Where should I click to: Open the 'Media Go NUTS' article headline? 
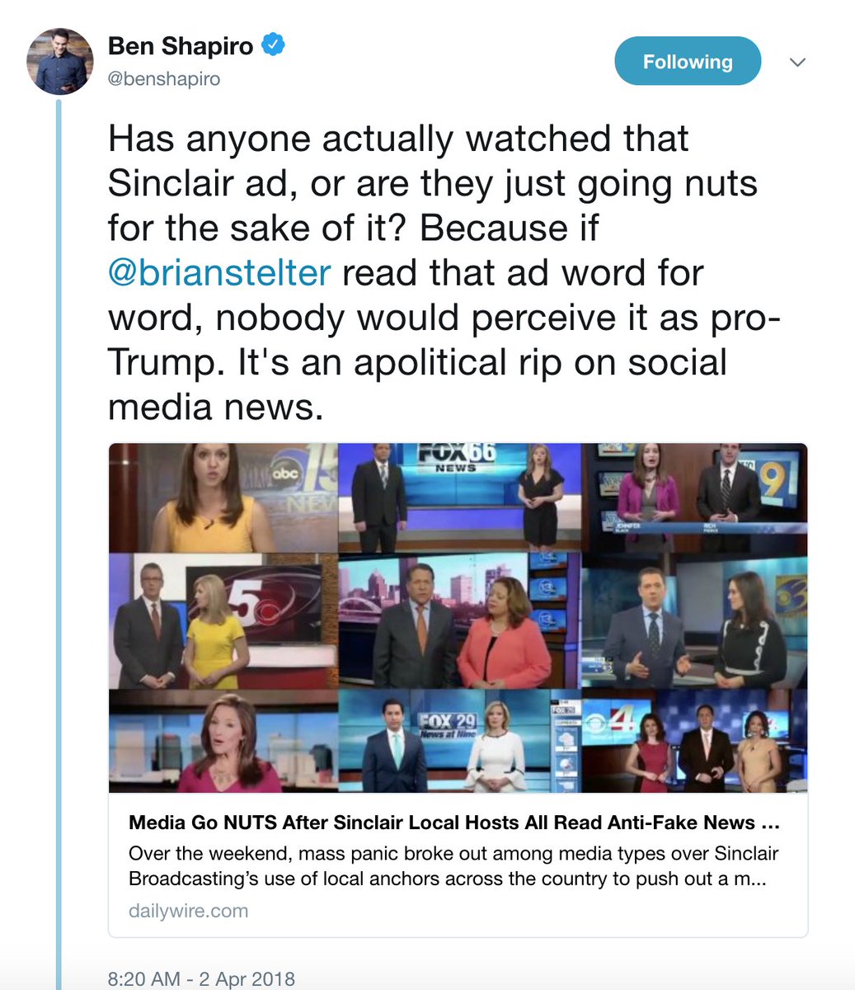click(x=454, y=823)
